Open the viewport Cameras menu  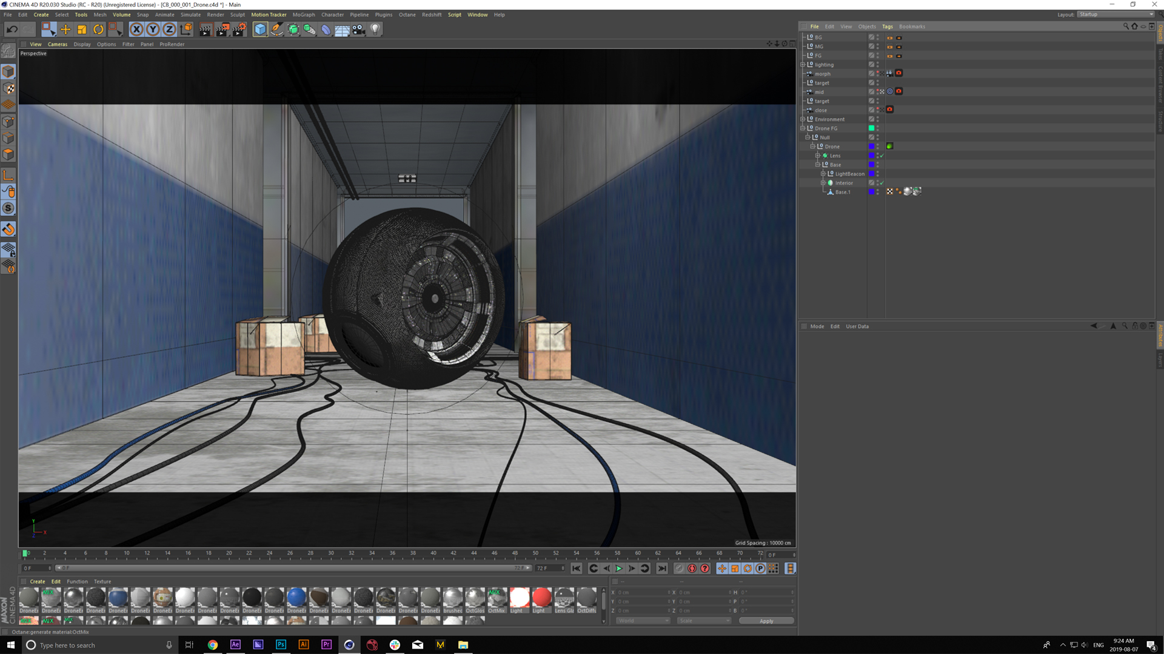pos(58,44)
